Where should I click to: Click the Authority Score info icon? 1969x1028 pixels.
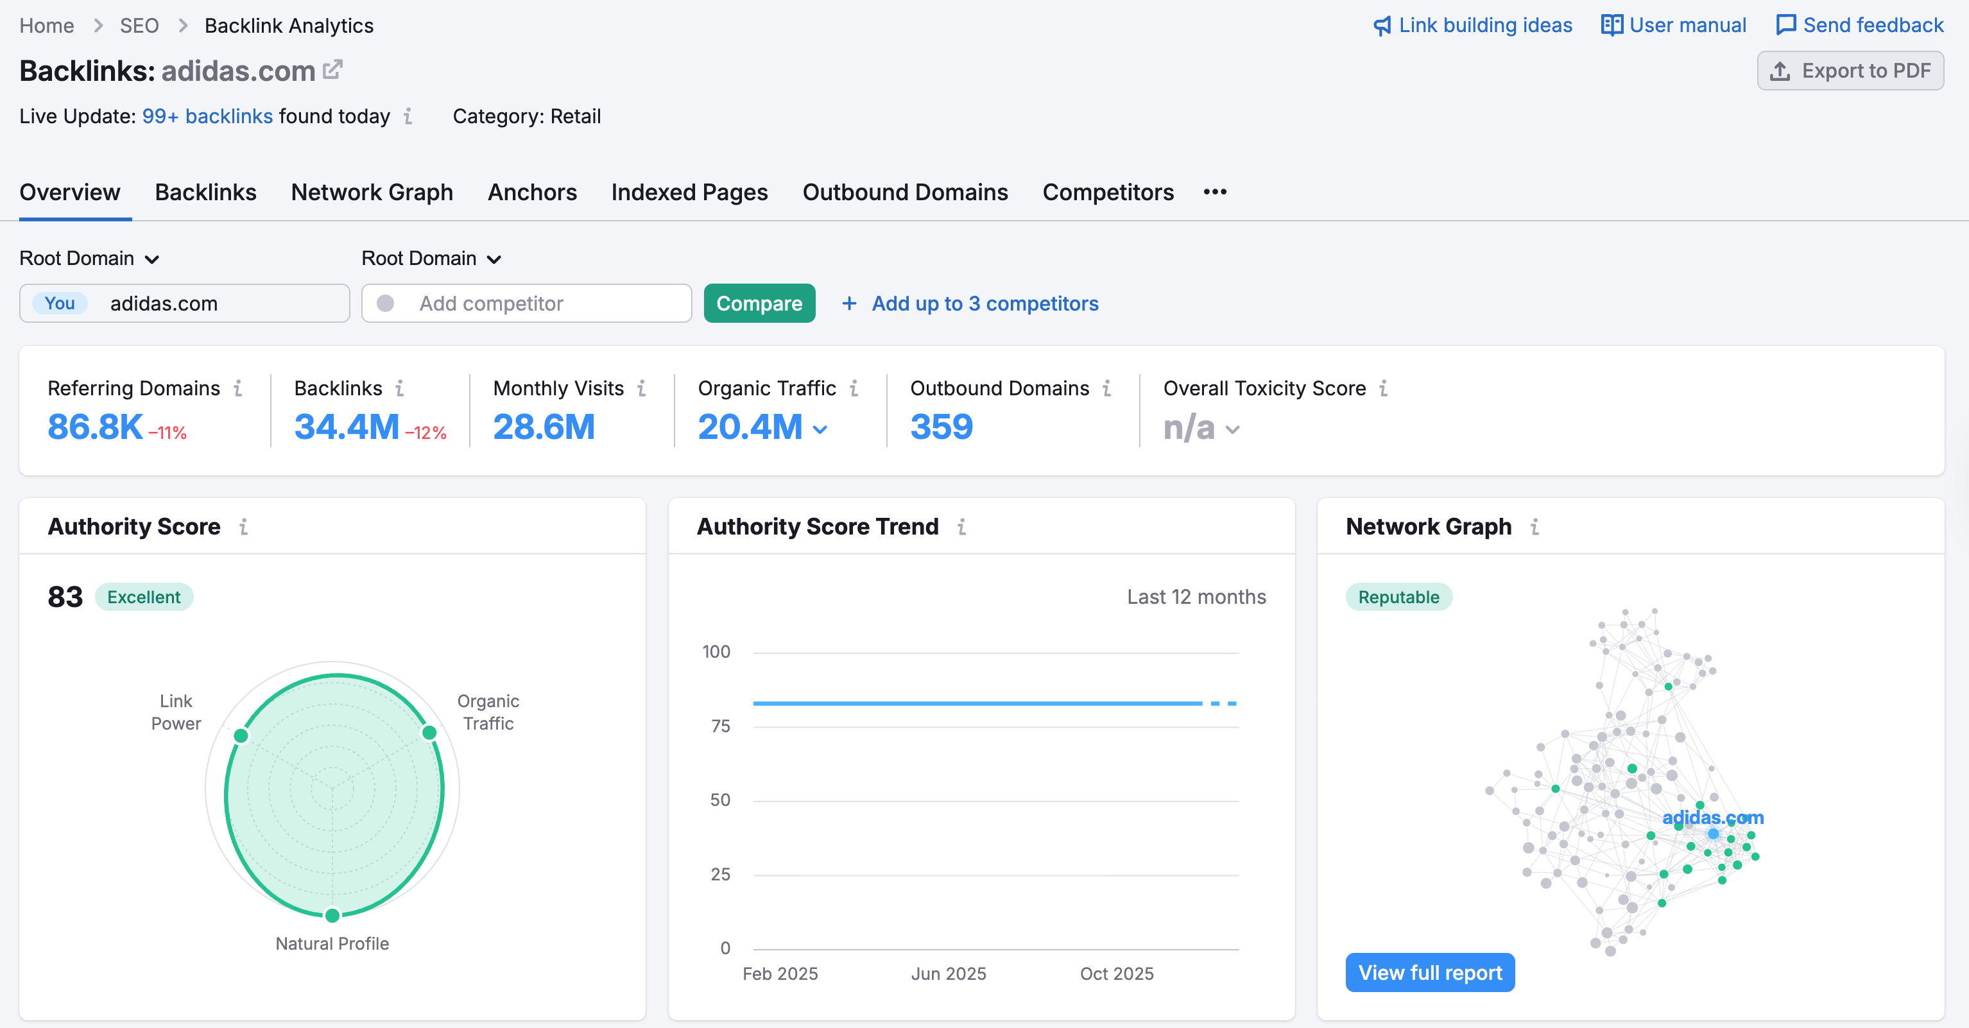tap(244, 527)
